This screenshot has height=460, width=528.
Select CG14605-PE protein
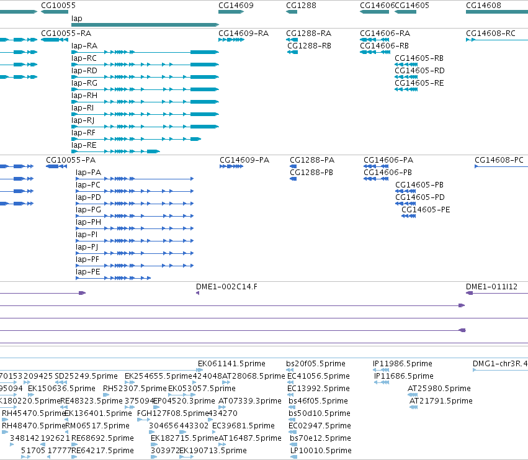(408, 217)
